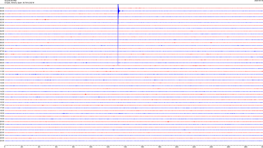The width and height of the screenshot is (263, 148).
Task: Click the 2m tick label on time axis
Action: [22, 147]
